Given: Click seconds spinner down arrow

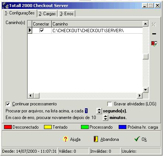Looking at the screenshot, I should click(x=99, y=112).
